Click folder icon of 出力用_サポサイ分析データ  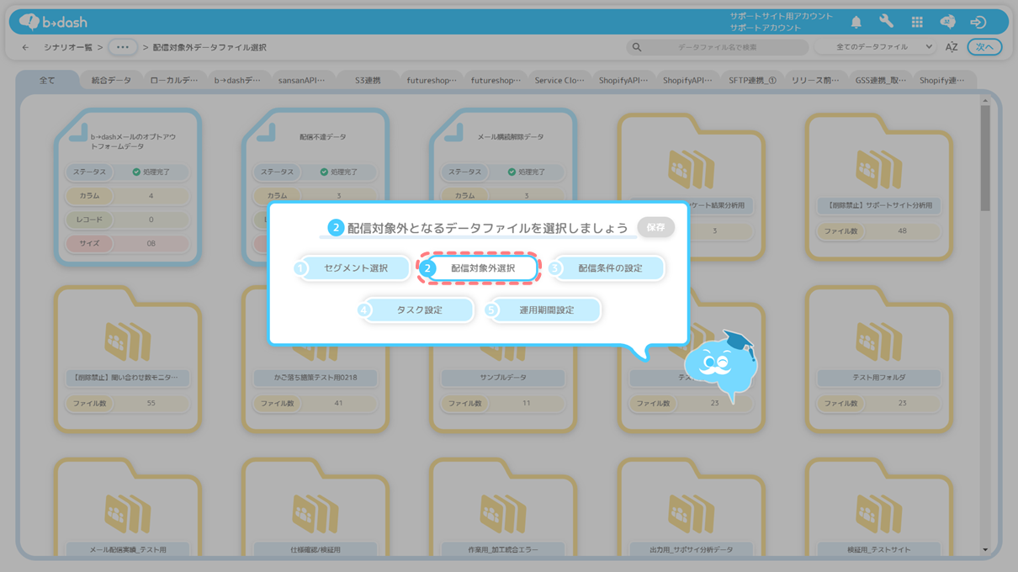691,513
